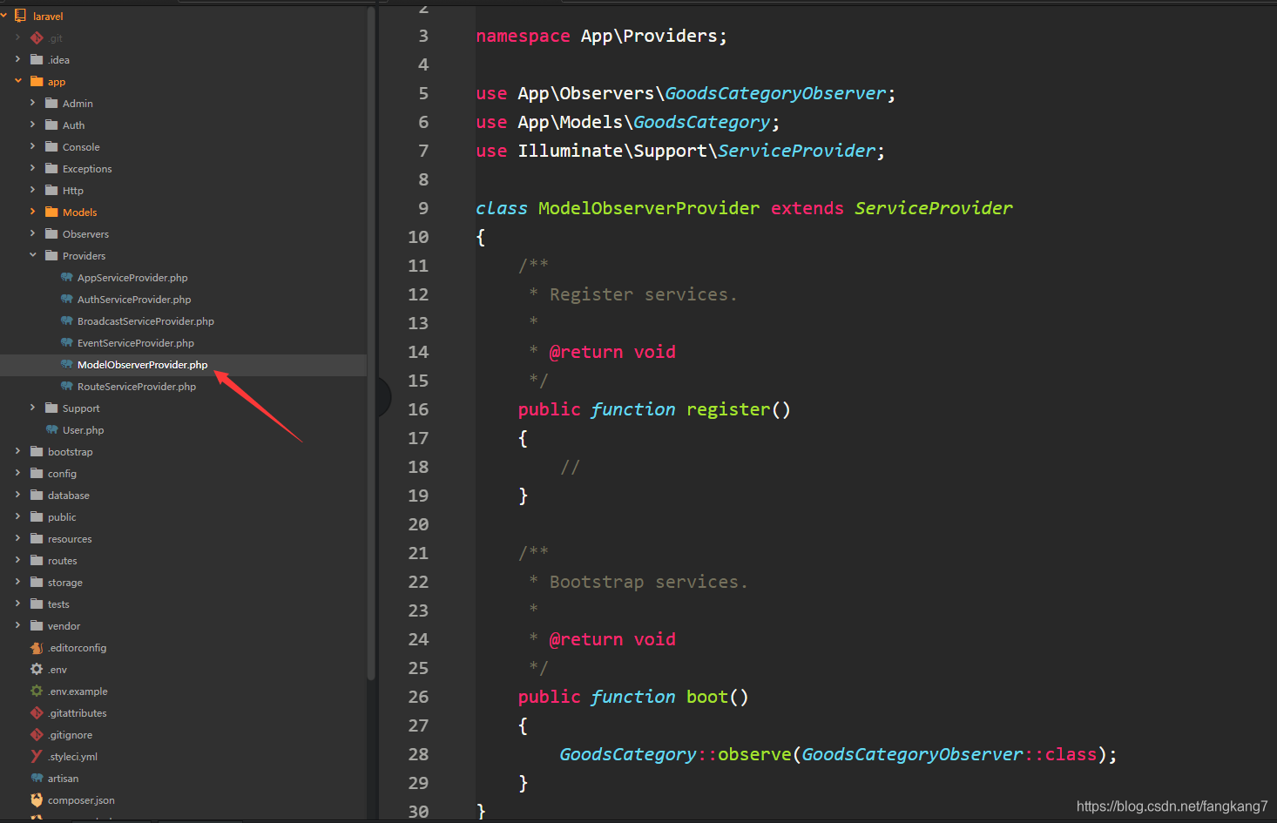Click the AuthServiceProvider.php PHP icon
This screenshot has width=1277, height=823.
[66, 299]
